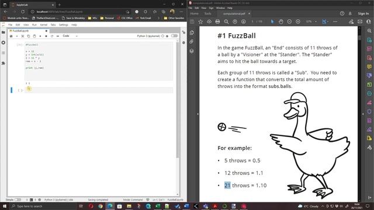Switch to the Acrobat Tools tab
374x210 pixels.
pyautogui.click(x=208, y=13)
